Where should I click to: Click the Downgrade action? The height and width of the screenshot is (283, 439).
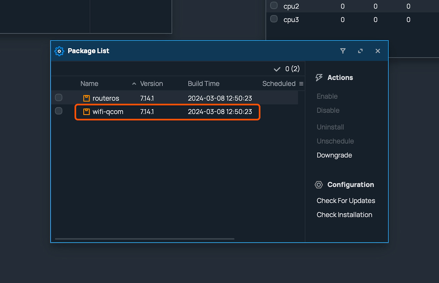[x=334, y=155]
